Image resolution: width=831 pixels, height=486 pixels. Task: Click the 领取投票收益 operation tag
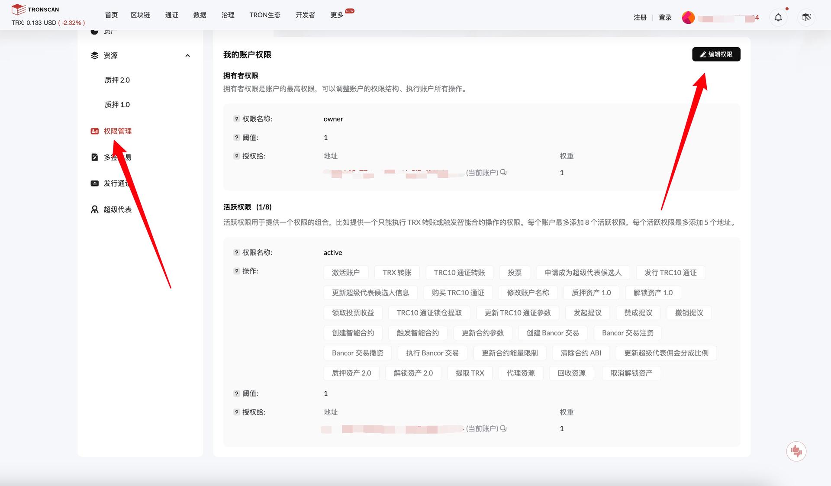pos(353,313)
